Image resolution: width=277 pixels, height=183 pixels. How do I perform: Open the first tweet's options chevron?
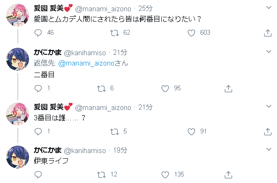coord(269,7)
